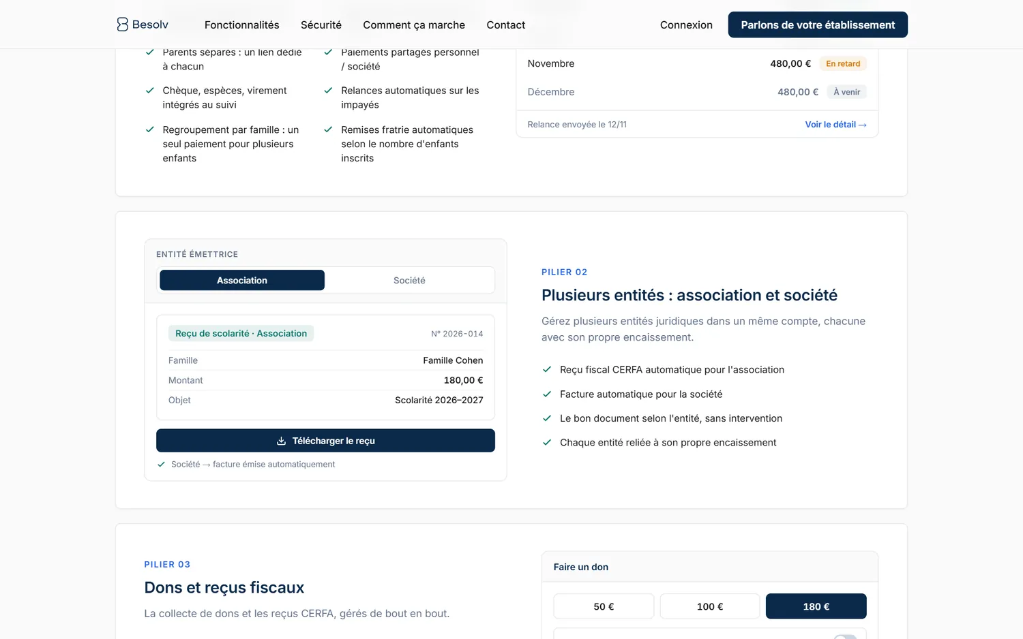Click the Décembre 480,00 € amount
This screenshot has height=639, width=1023.
[798, 92]
